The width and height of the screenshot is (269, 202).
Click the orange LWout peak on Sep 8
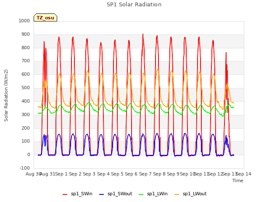tap(158, 69)
